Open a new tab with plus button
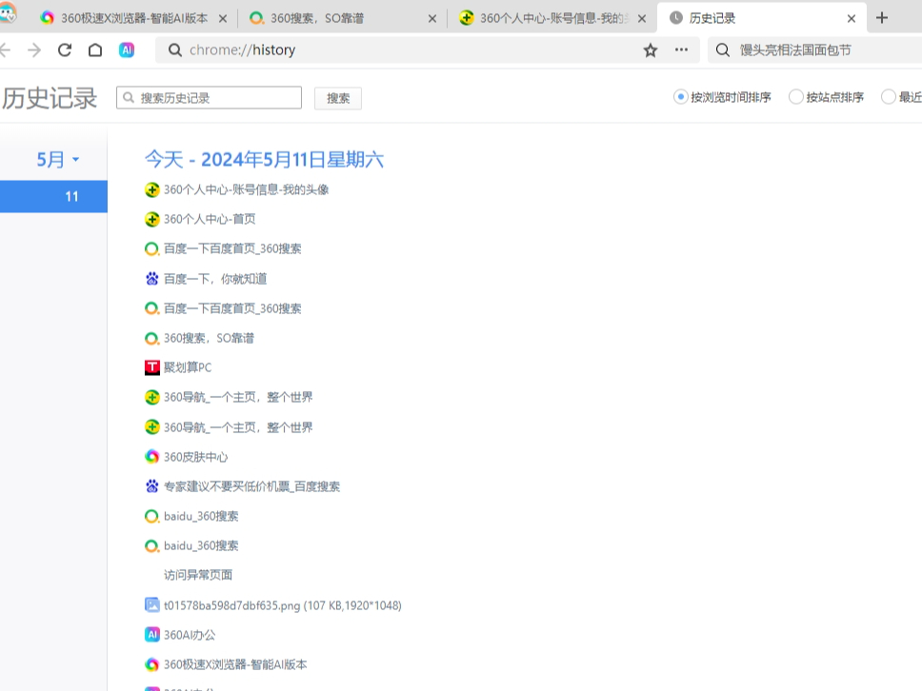 881,18
